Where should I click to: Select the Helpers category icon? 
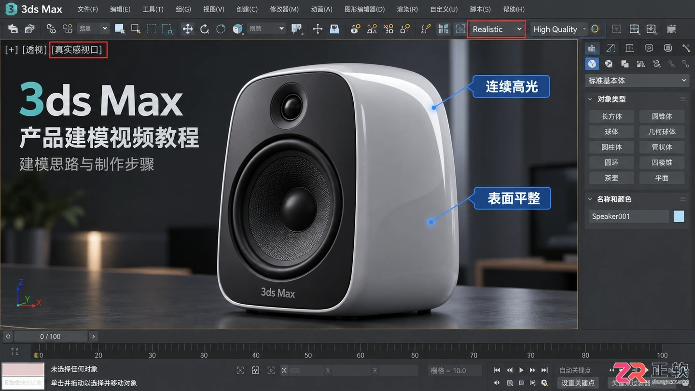656,64
